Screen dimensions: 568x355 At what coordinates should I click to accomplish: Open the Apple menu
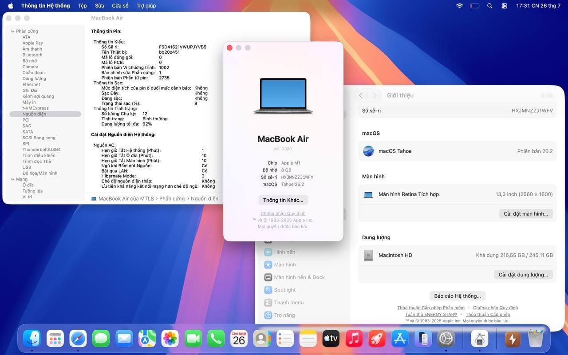11,6
